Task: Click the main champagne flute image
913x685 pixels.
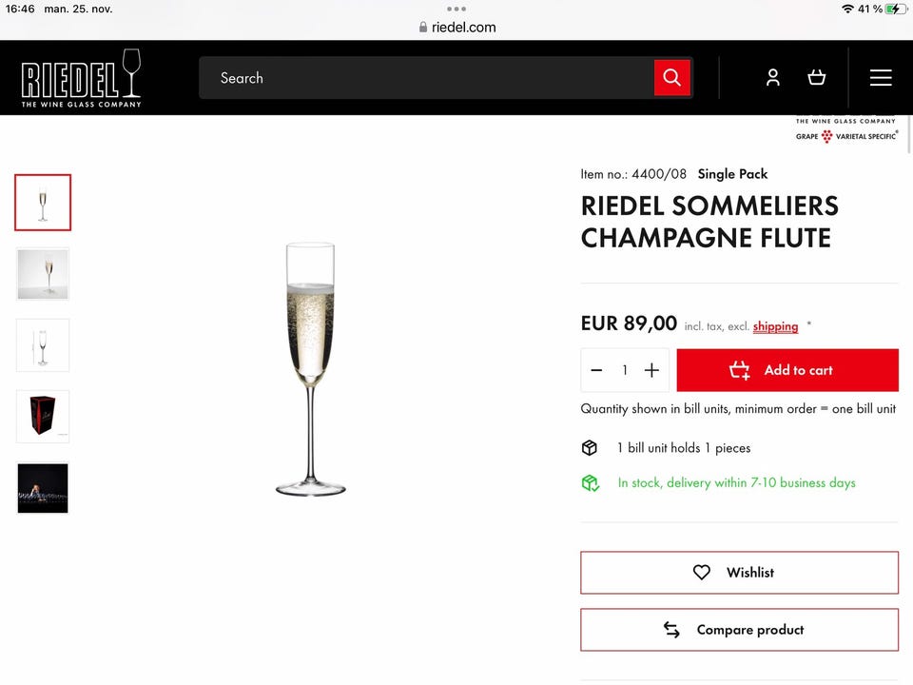Action: click(x=310, y=369)
